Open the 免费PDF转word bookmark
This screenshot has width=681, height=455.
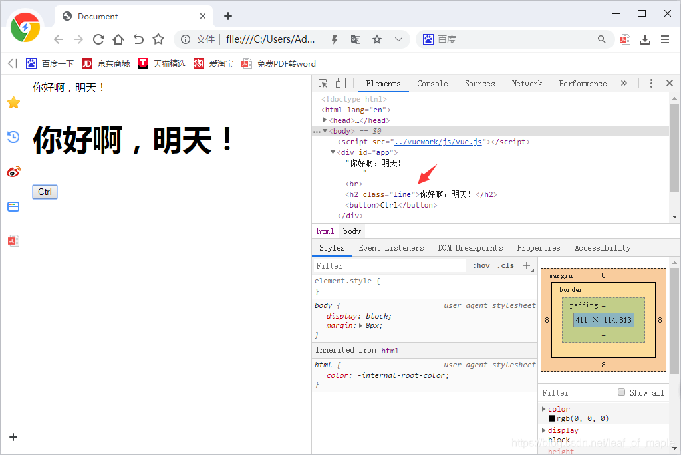pos(279,63)
